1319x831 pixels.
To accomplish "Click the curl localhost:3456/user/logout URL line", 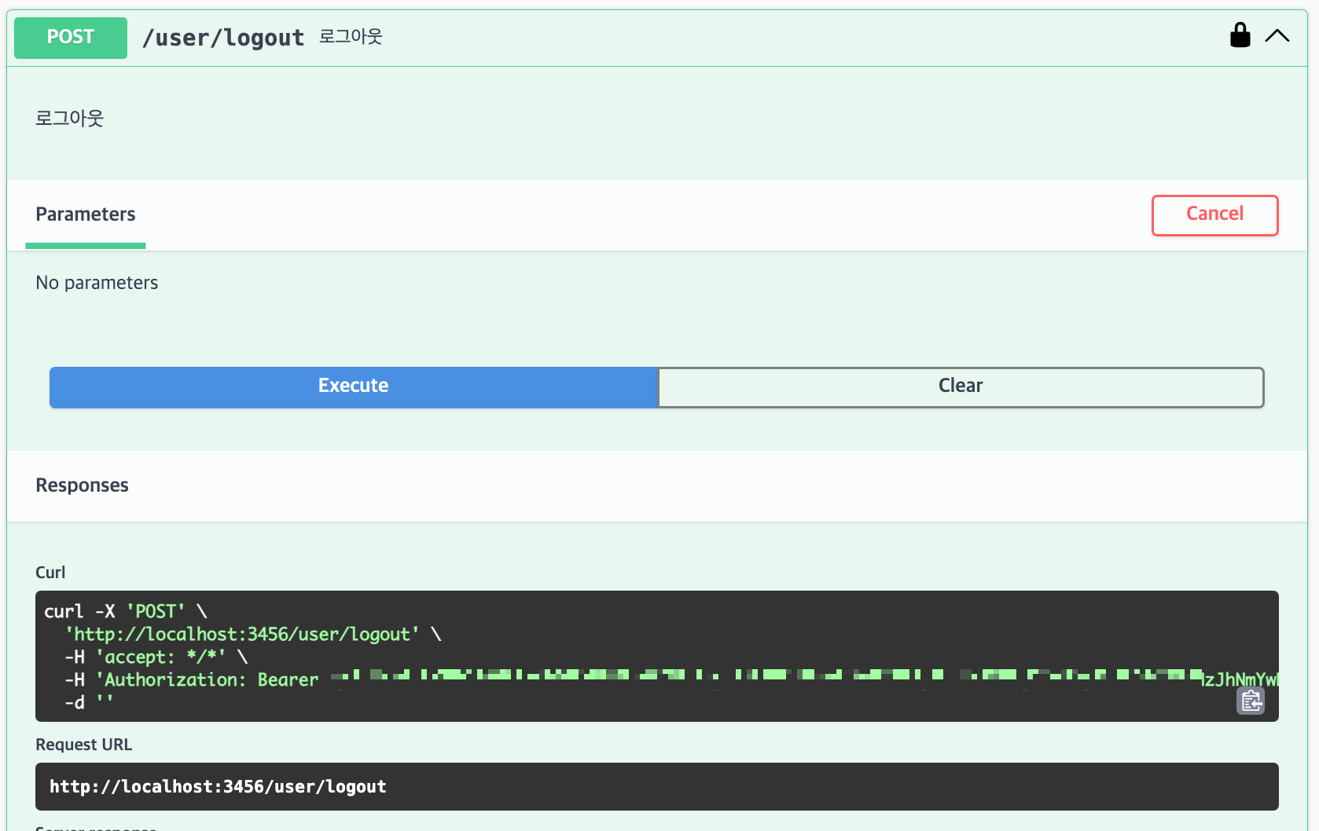I will pos(253,634).
